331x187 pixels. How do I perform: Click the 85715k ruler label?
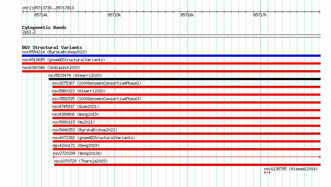click(114, 15)
